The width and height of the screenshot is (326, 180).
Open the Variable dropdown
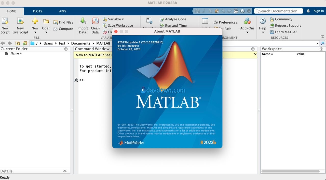(x=113, y=19)
